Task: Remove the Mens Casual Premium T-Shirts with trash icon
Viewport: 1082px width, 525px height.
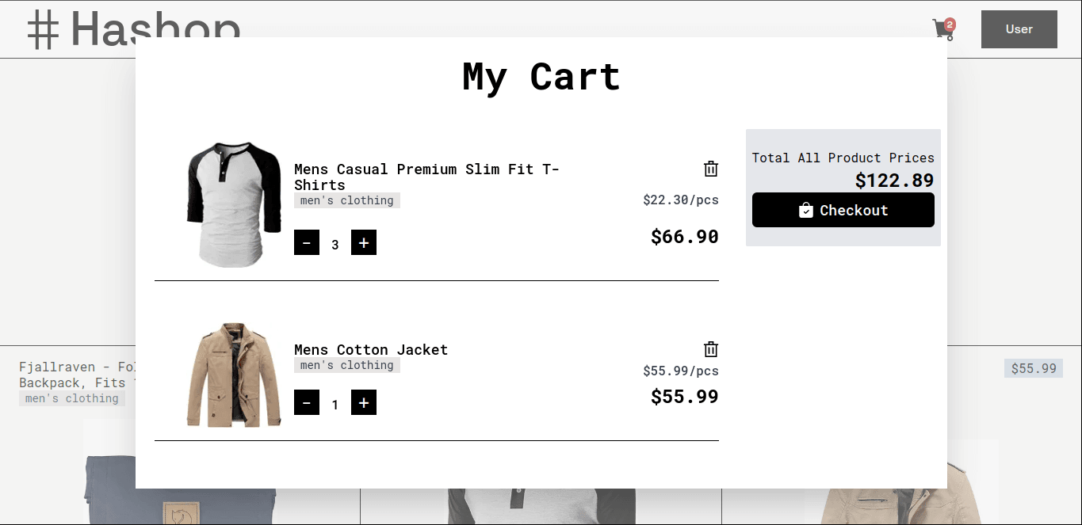Action: [x=710, y=168]
